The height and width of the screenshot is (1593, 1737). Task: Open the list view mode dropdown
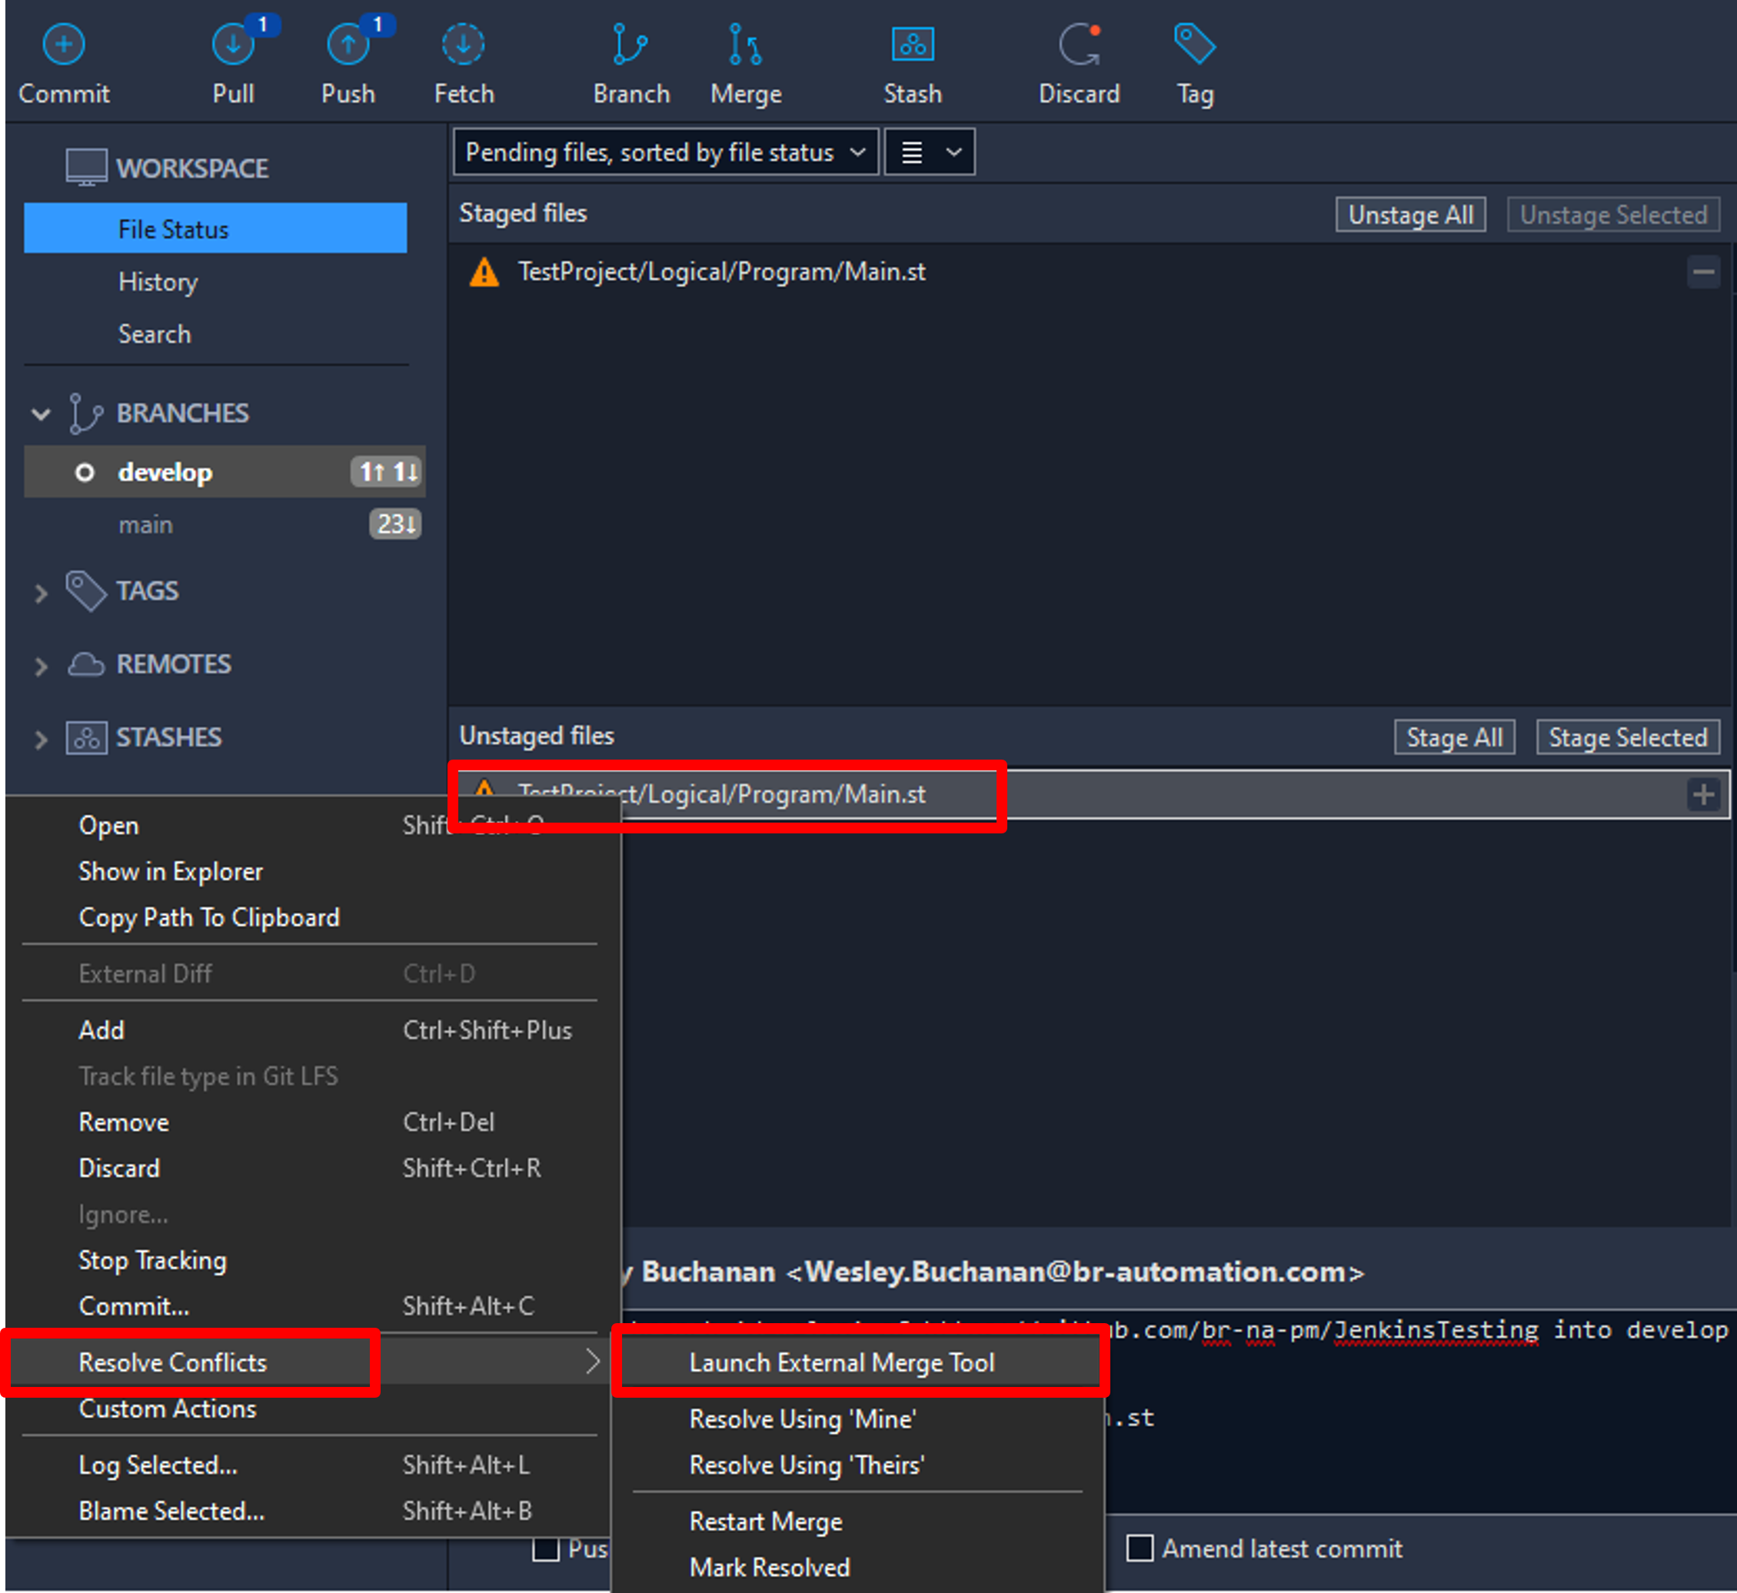pyautogui.click(x=930, y=152)
